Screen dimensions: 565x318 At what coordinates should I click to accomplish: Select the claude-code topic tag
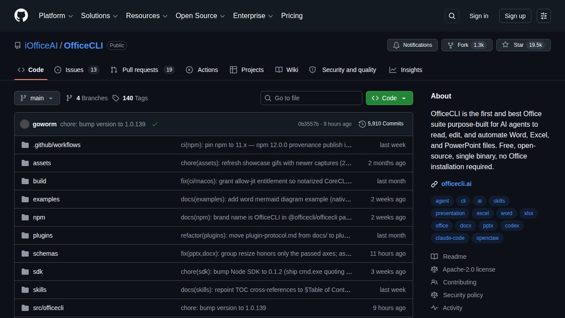tap(450, 238)
